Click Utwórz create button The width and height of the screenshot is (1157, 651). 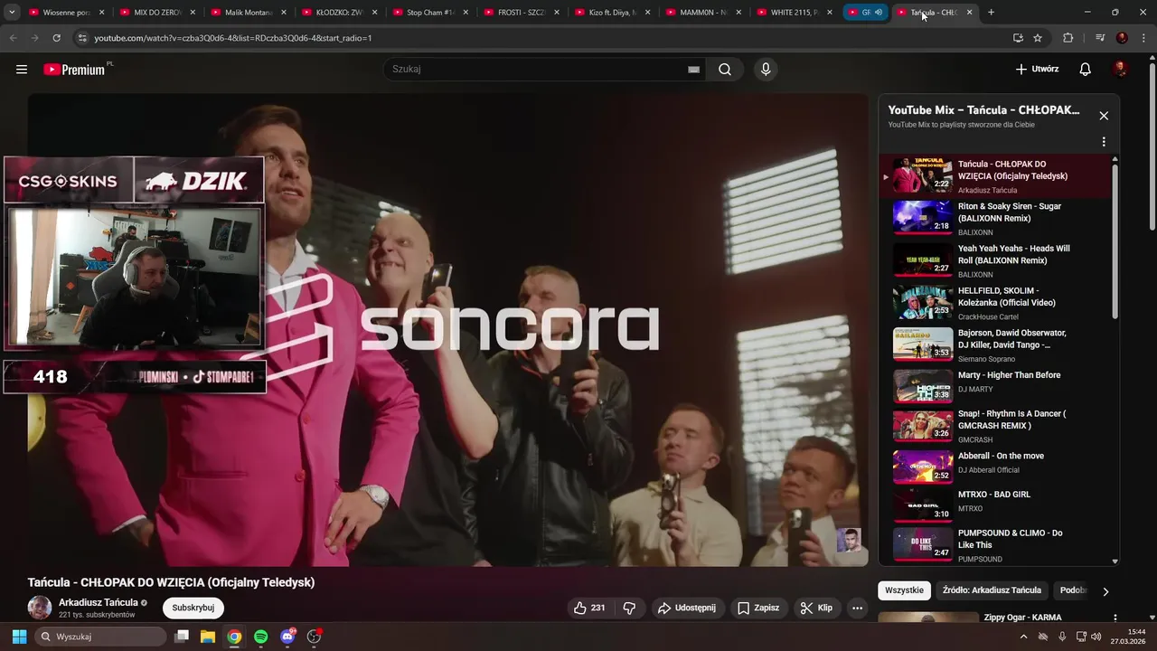pos(1037,69)
